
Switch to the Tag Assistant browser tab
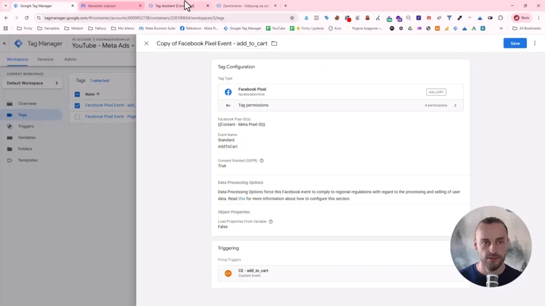pyautogui.click(x=179, y=6)
